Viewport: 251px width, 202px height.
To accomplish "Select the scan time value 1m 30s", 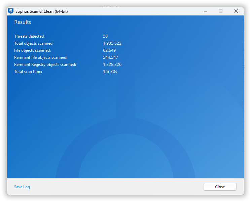I will pos(110,72).
